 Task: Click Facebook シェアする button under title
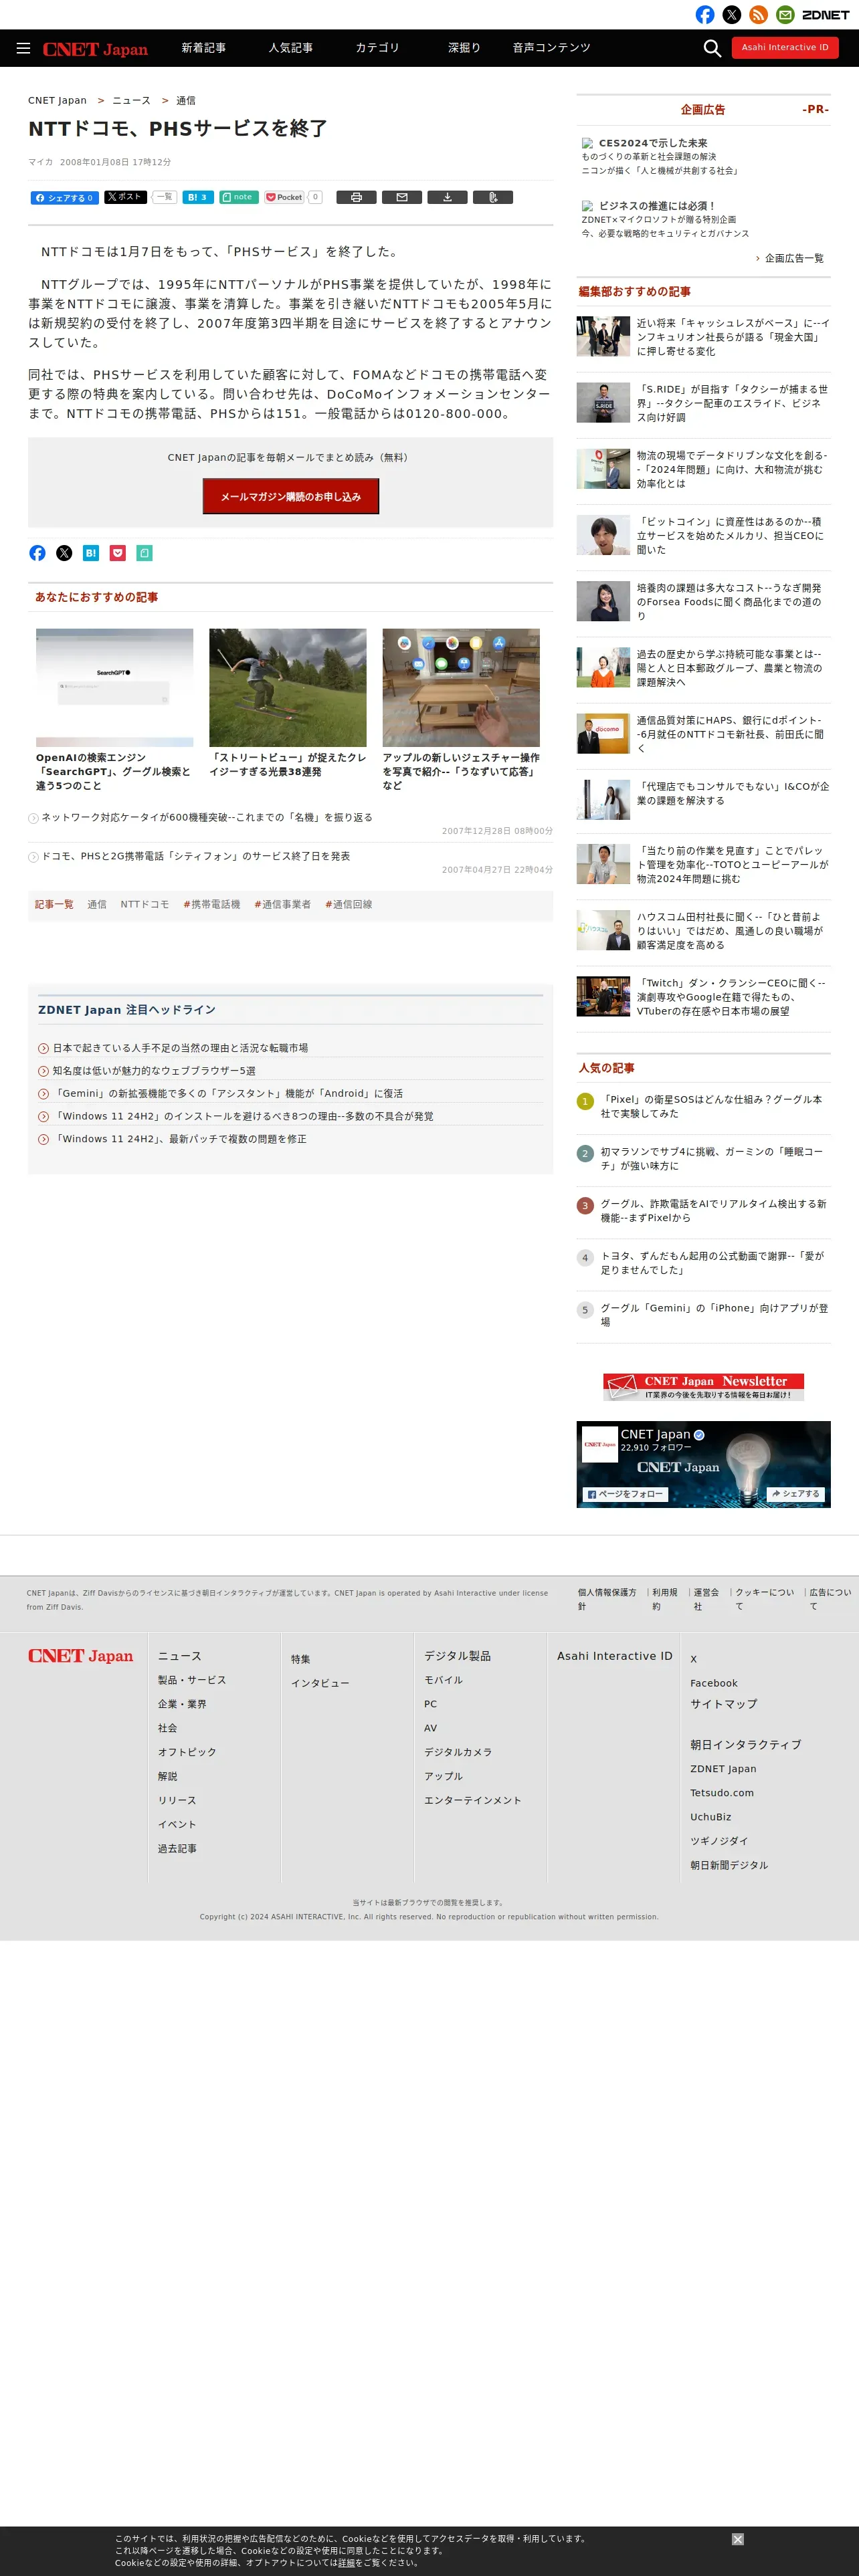[x=64, y=198]
